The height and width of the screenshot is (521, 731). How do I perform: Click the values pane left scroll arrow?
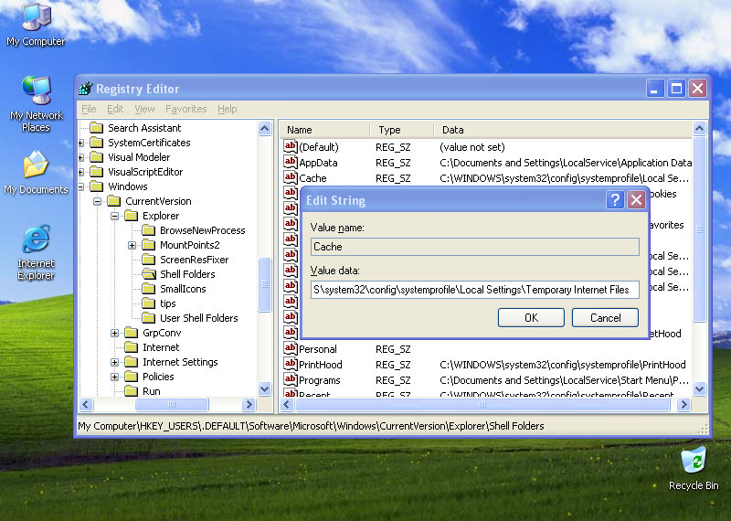(287, 404)
